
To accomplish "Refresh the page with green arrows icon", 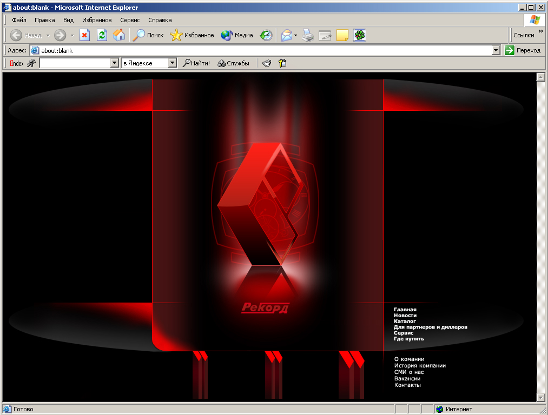I will [x=102, y=35].
